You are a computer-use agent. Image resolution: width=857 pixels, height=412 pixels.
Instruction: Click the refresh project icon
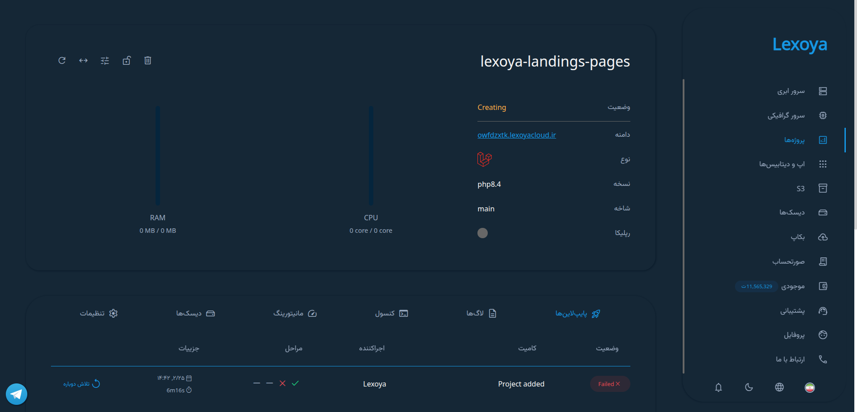pyautogui.click(x=62, y=60)
